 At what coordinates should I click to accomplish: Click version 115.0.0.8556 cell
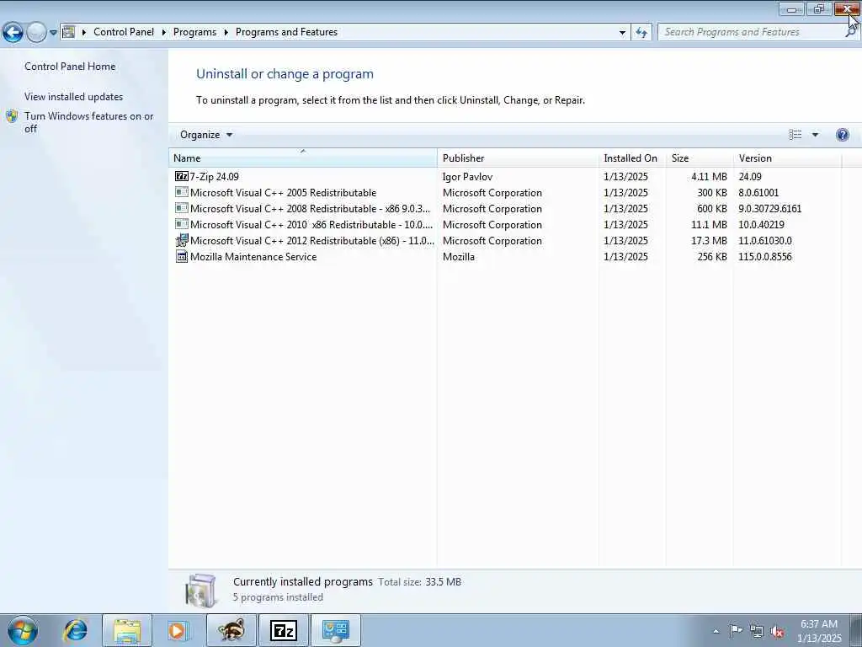764,256
